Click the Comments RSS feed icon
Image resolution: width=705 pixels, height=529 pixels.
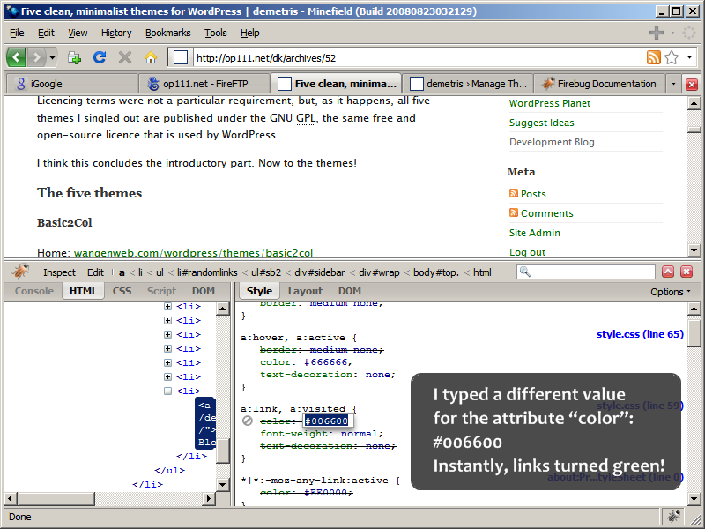[x=514, y=212]
